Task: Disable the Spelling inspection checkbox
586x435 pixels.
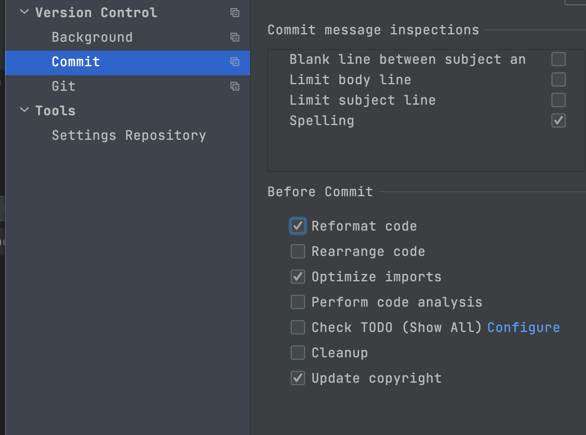Action: pyautogui.click(x=558, y=121)
